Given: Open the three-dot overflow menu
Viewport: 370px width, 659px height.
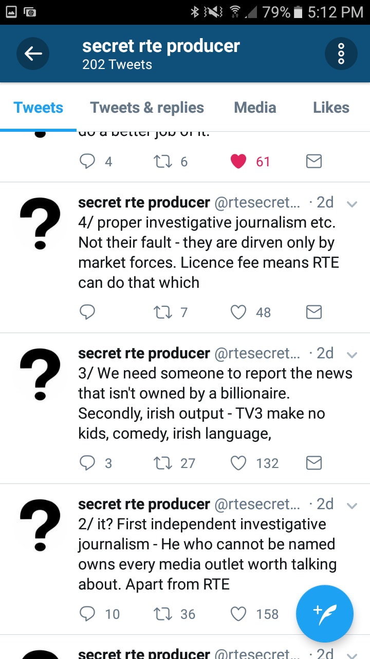Looking at the screenshot, I should coord(341,53).
